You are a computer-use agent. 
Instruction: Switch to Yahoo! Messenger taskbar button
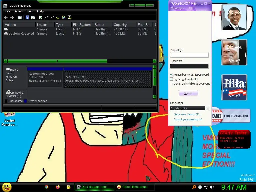135,187
